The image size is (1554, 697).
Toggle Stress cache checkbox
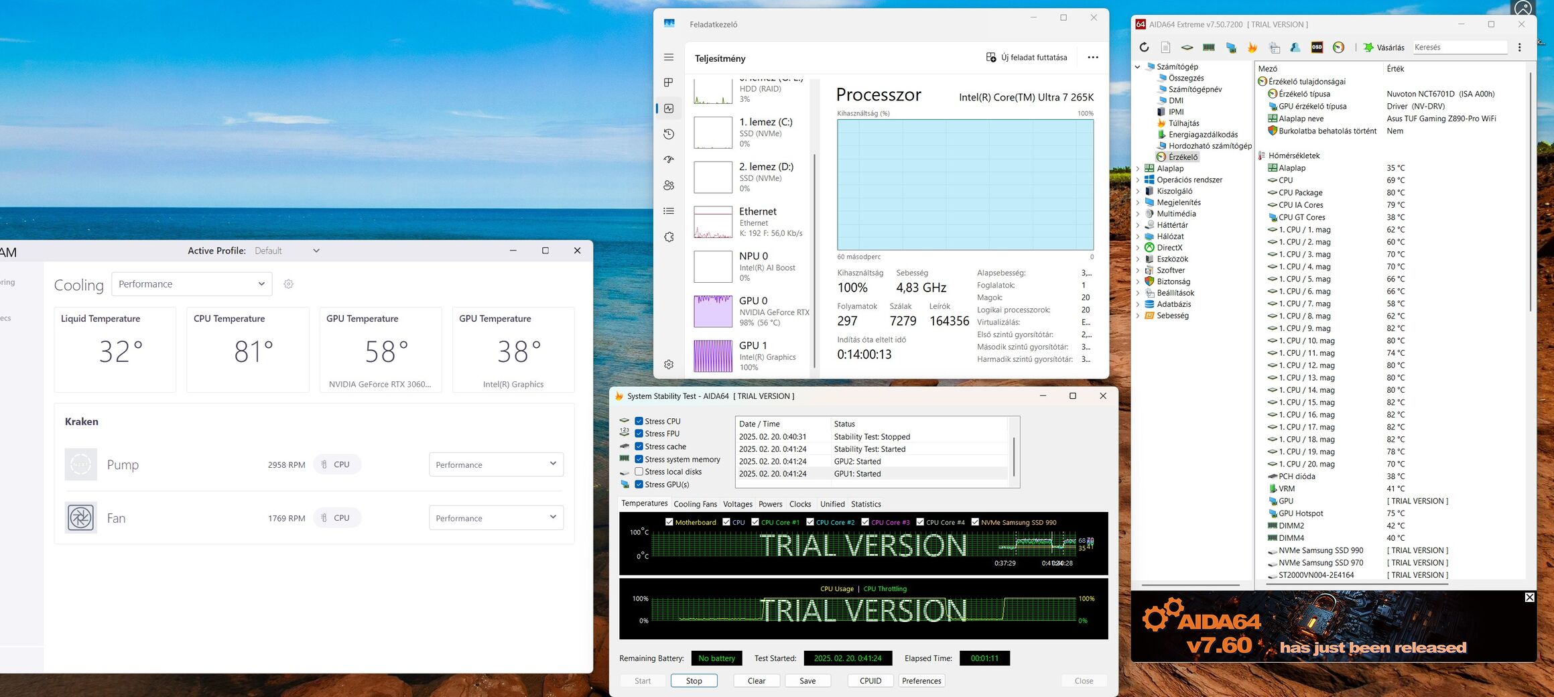pyautogui.click(x=639, y=446)
